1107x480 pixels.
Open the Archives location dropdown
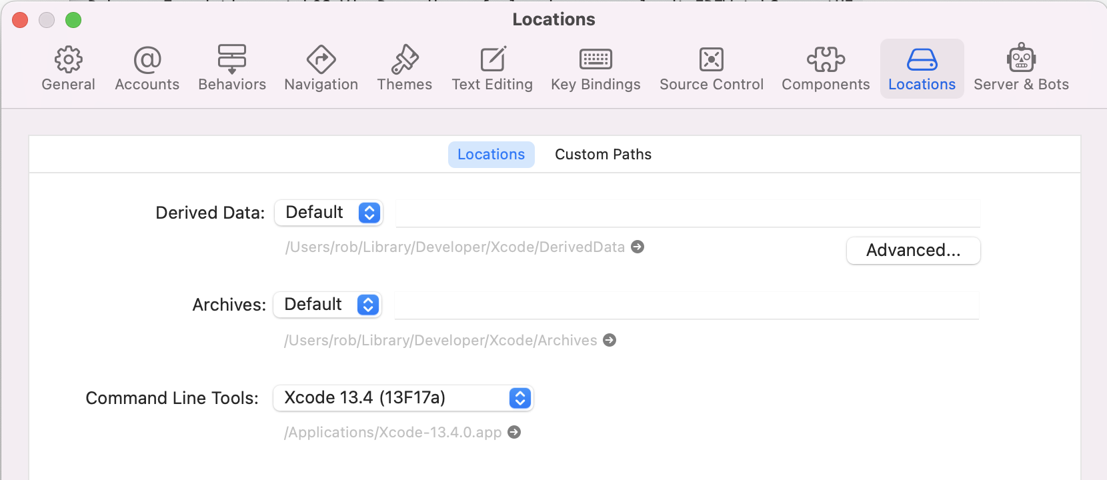pyautogui.click(x=327, y=305)
